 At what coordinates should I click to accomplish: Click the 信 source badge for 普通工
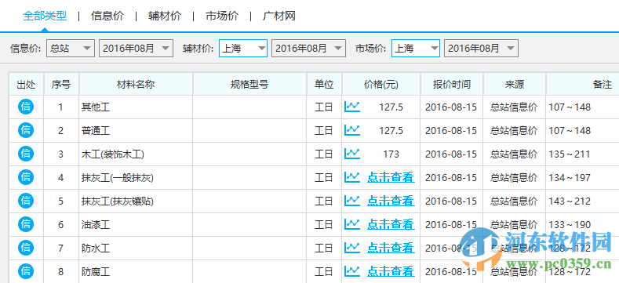tap(26, 130)
